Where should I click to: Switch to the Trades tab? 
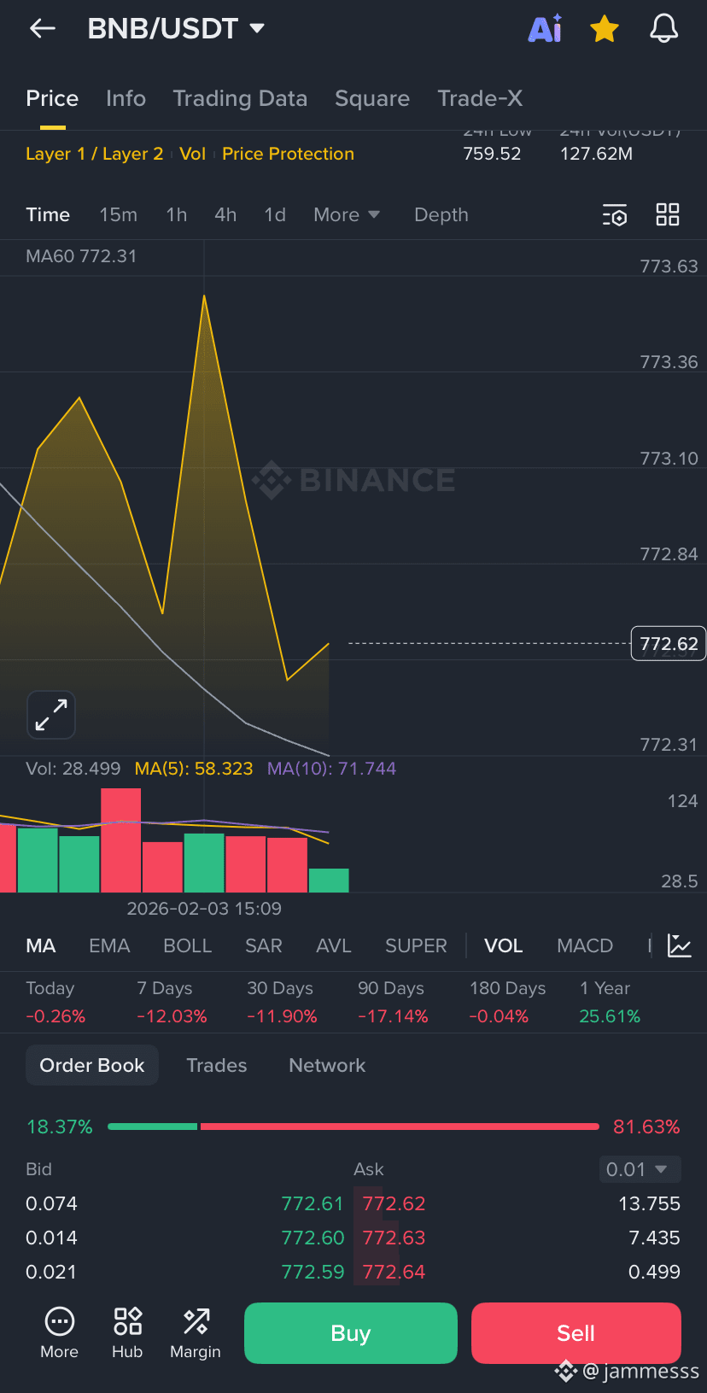pos(217,1065)
